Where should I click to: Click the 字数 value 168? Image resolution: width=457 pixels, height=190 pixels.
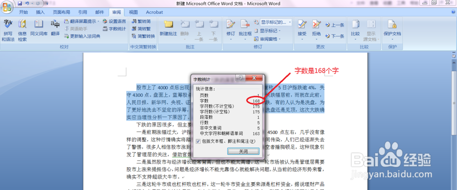(256, 100)
